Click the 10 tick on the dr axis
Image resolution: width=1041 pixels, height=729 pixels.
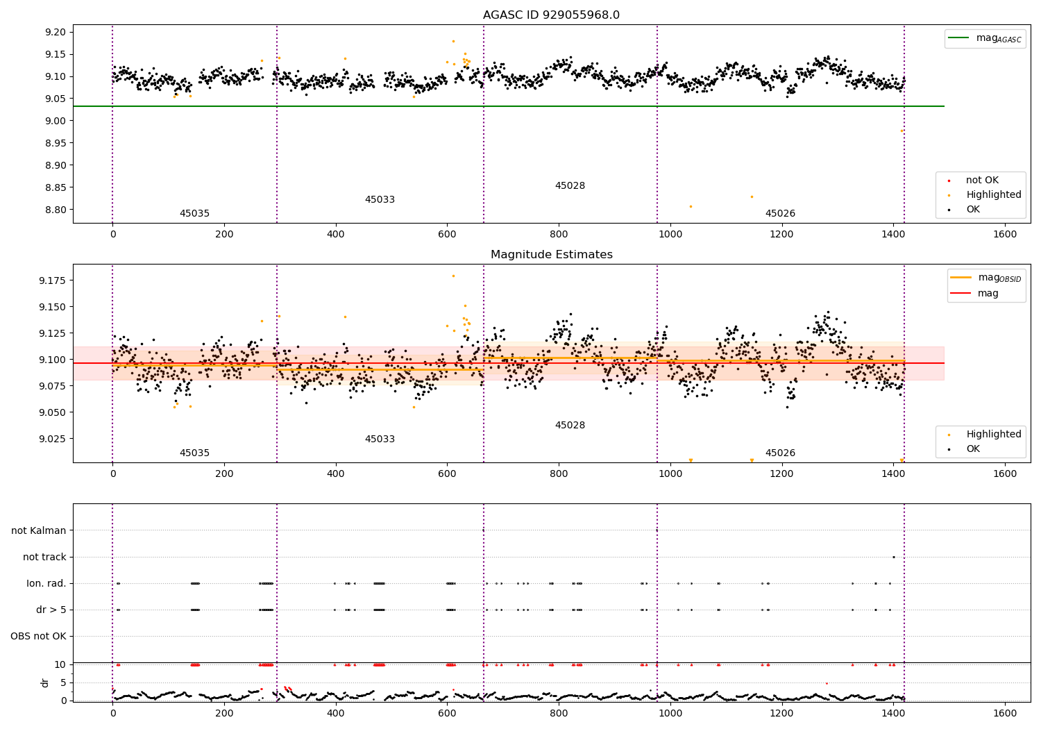pos(60,665)
